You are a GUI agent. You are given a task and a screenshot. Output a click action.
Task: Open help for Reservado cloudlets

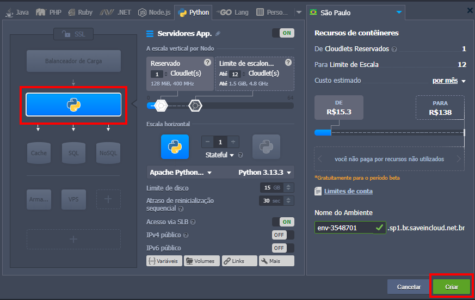[207, 63]
